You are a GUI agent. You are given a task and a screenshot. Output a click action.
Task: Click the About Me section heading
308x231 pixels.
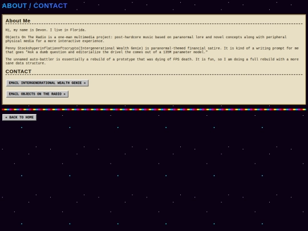(18, 21)
